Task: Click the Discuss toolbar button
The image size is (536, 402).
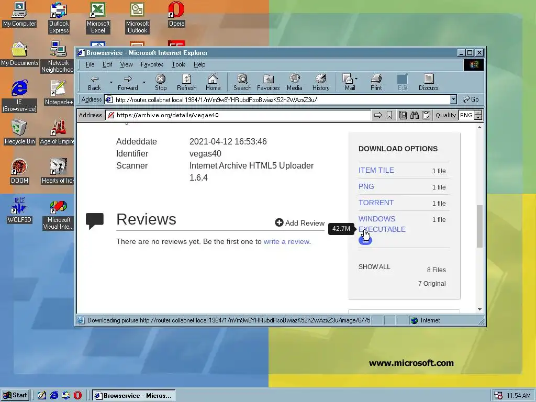Action: (428, 82)
